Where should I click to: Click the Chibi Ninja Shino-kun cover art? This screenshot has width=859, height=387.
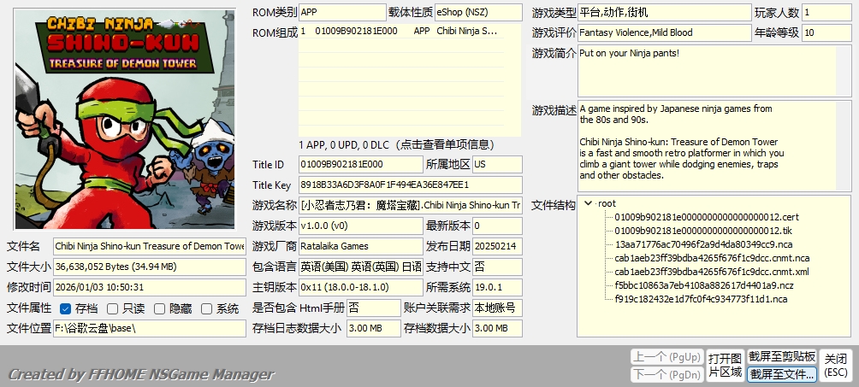(x=125, y=119)
